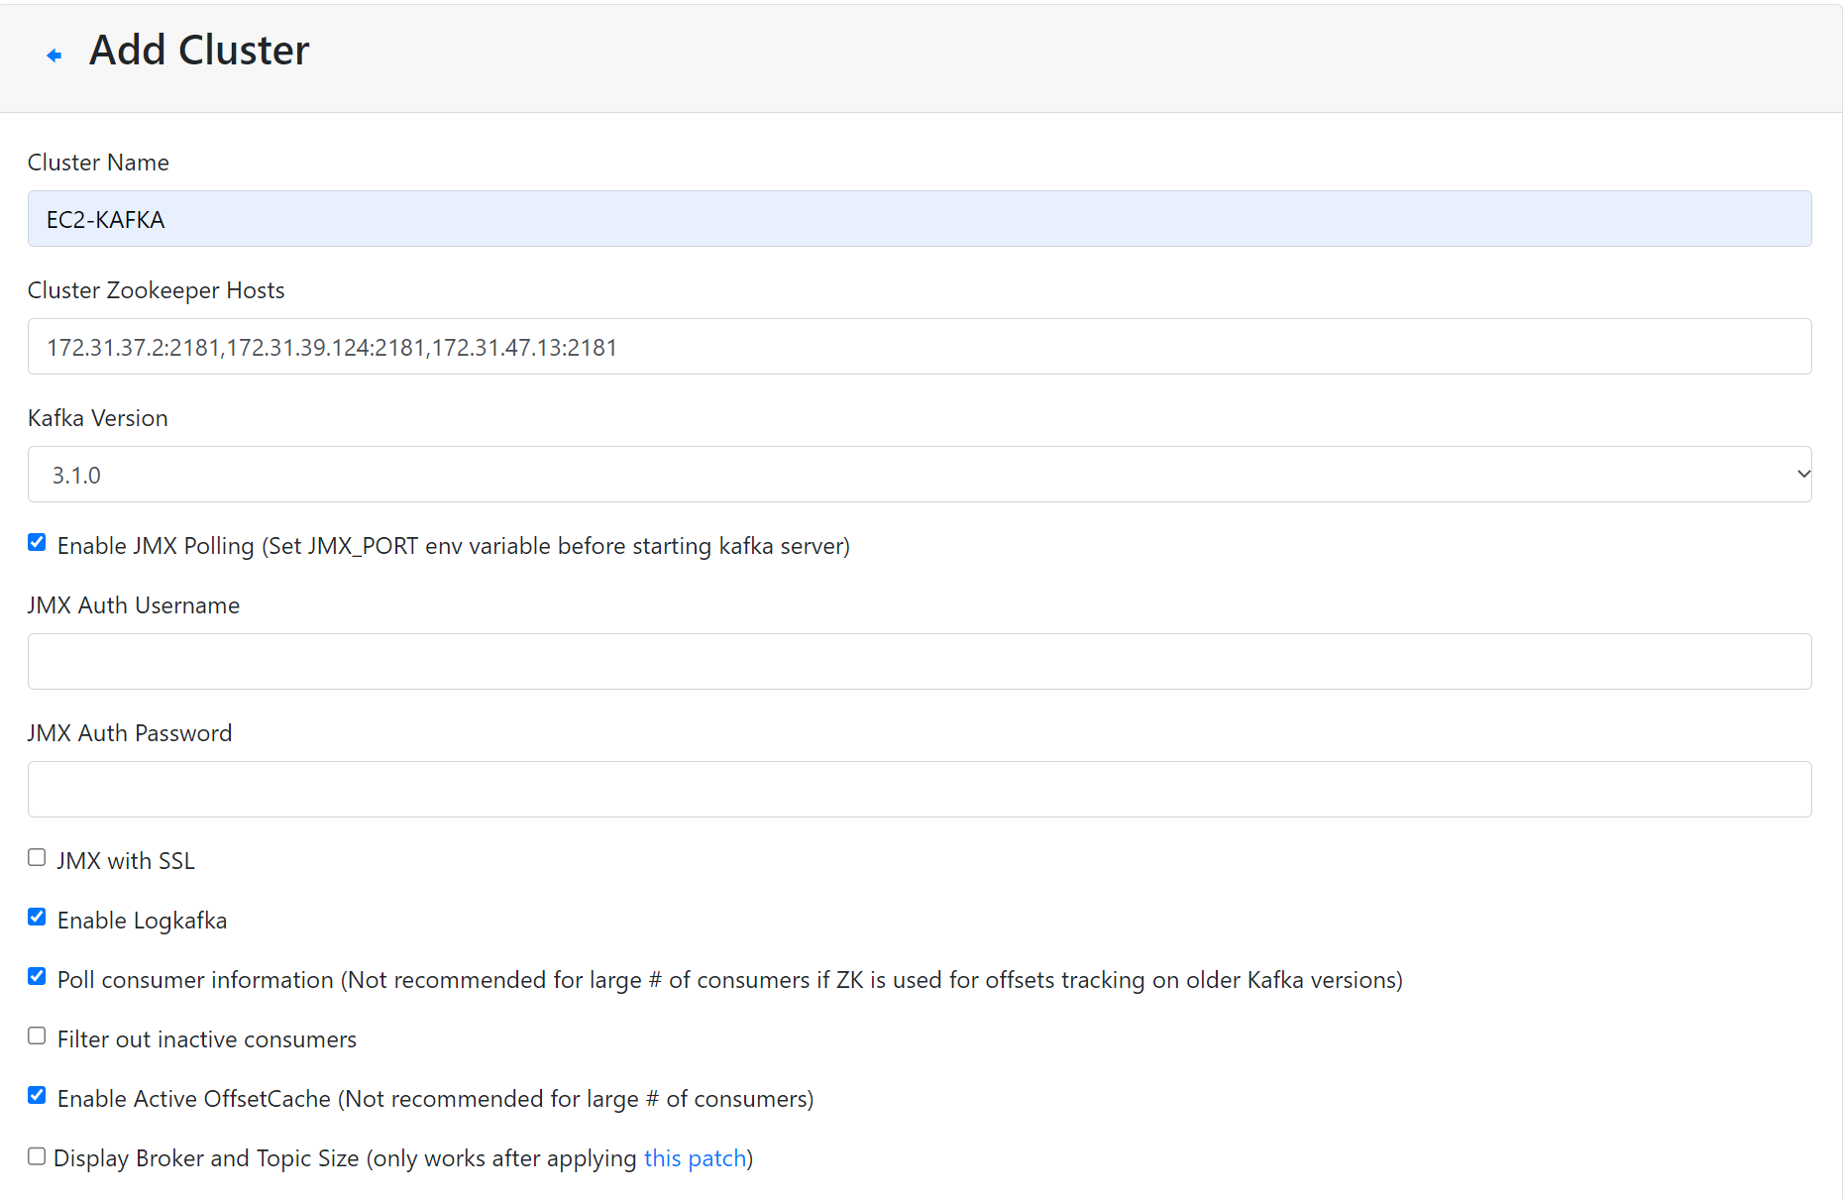Enable the JMX with SSL checkbox

point(37,857)
